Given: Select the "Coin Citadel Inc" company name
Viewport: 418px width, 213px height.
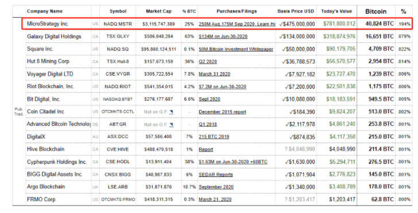Looking at the screenshot, I should coord(45,112).
